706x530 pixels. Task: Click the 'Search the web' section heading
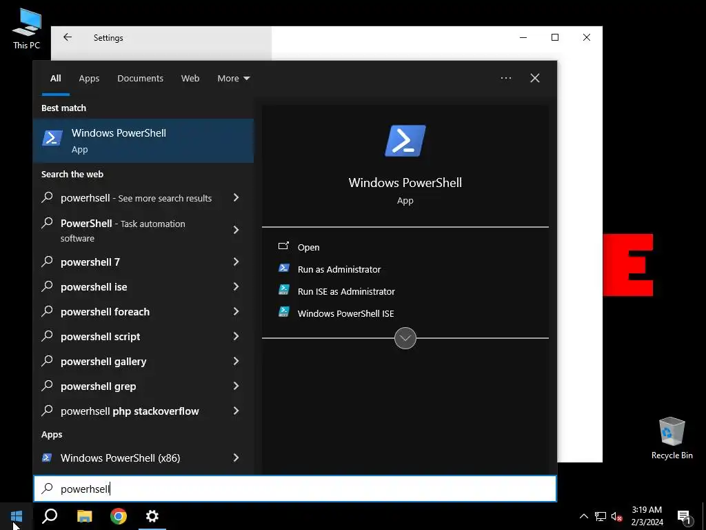tap(72, 174)
